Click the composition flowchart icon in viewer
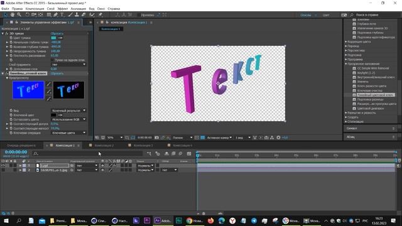Image resolution: width=402 pixels, height=226 pixels. [x=272, y=137]
